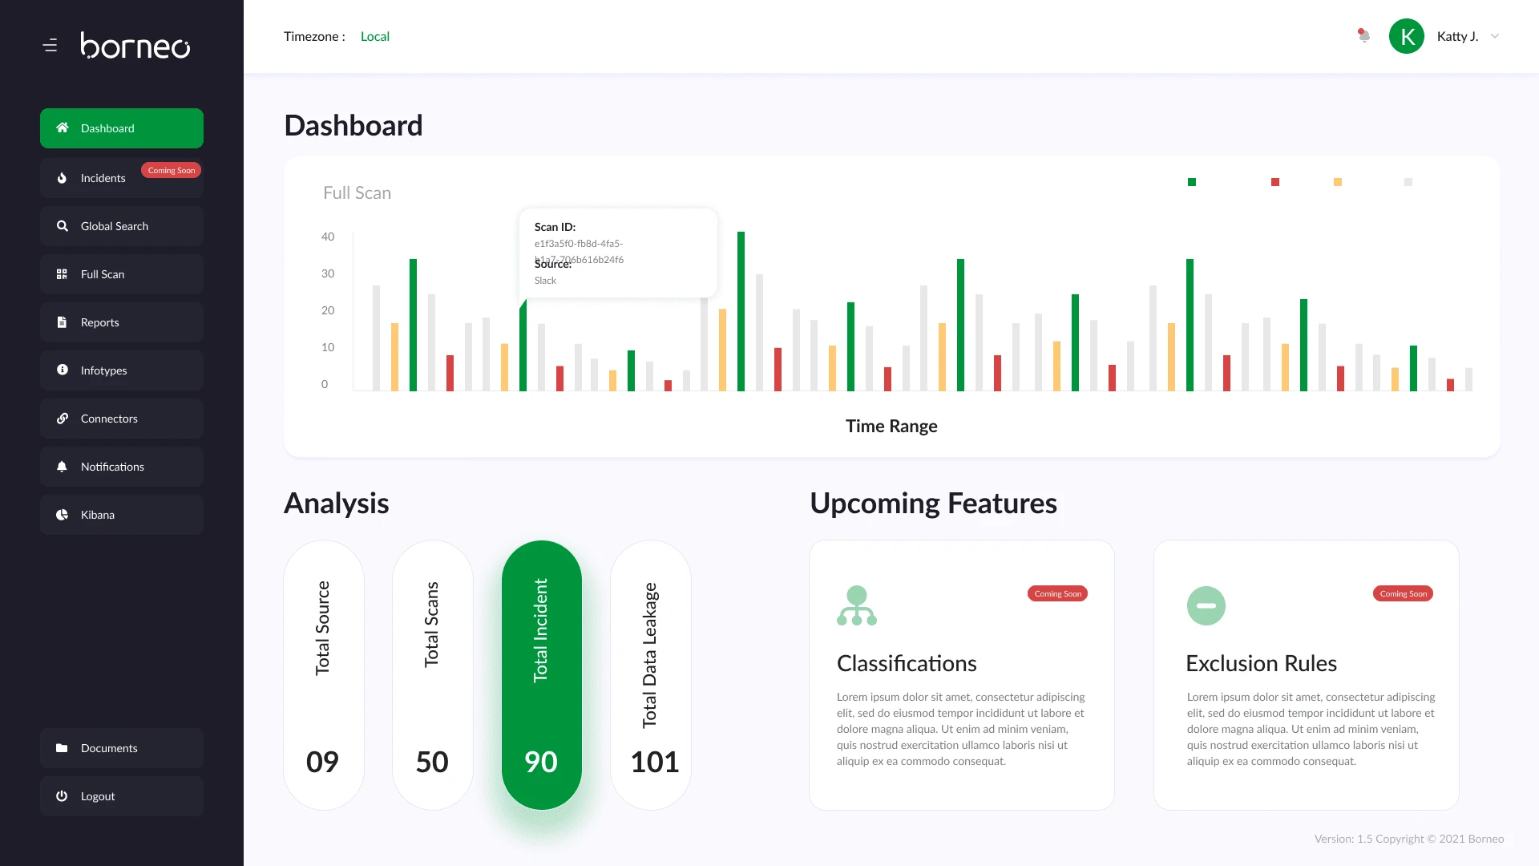Click the Classifications hierarchy icon
This screenshot has width=1539, height=866.
(x=857, y=605)
